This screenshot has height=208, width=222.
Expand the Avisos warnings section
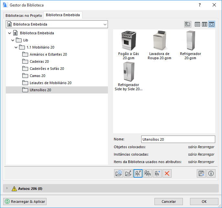click(7, 188)
